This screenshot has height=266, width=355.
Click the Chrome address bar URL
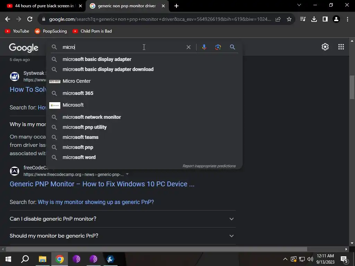pyautogui.click(x=160, y=19)
